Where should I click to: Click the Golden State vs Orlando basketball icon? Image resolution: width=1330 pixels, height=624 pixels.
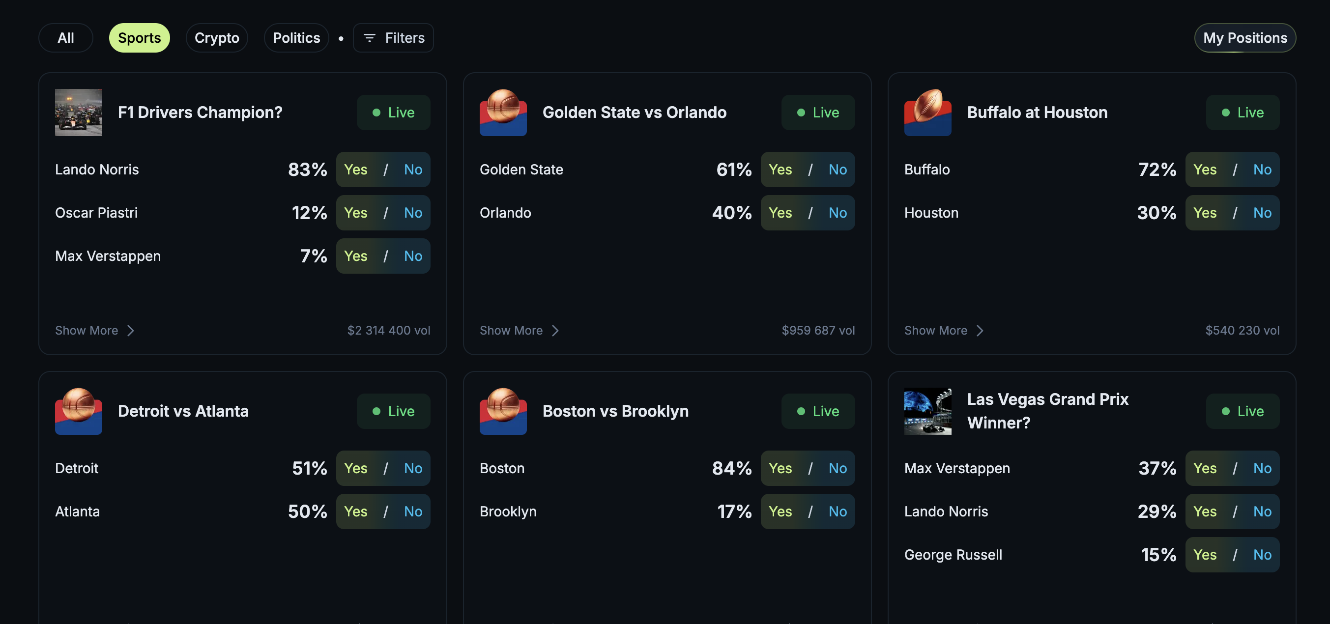click(503, 113)
